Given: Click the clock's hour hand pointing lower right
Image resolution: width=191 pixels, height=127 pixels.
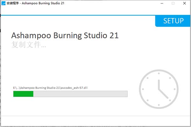Looking at the screenshot, I should coord(164,94).
